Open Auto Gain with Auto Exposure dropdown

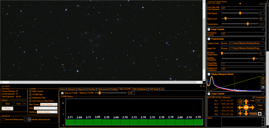(x=243, y=8)
